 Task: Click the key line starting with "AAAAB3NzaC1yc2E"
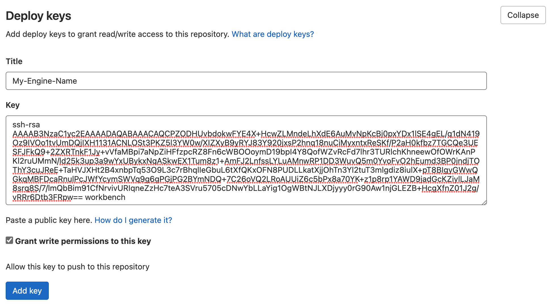[246, 134]
